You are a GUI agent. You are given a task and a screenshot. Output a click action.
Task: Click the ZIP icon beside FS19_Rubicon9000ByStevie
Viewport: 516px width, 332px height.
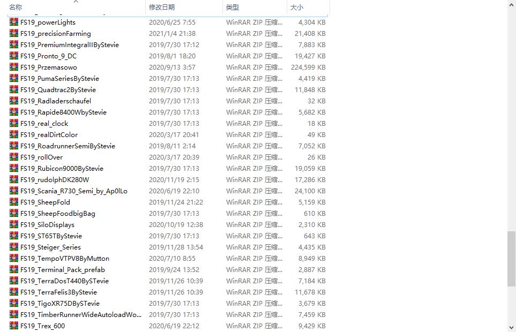(14, 168)
